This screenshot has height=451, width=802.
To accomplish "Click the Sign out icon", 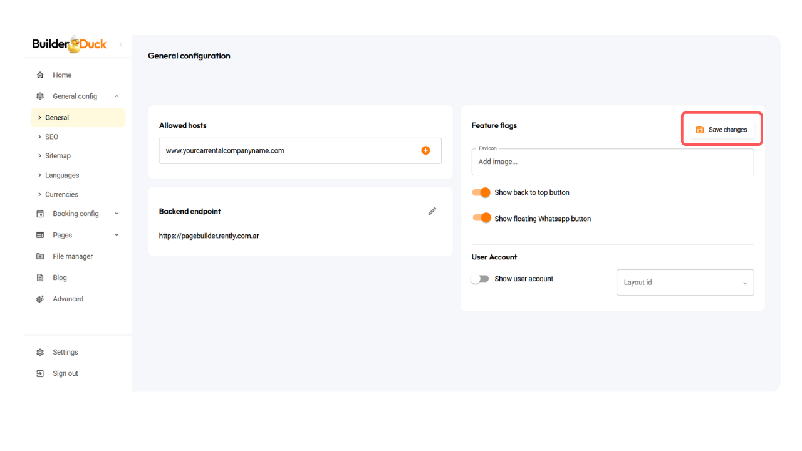I will click(40, 373).
